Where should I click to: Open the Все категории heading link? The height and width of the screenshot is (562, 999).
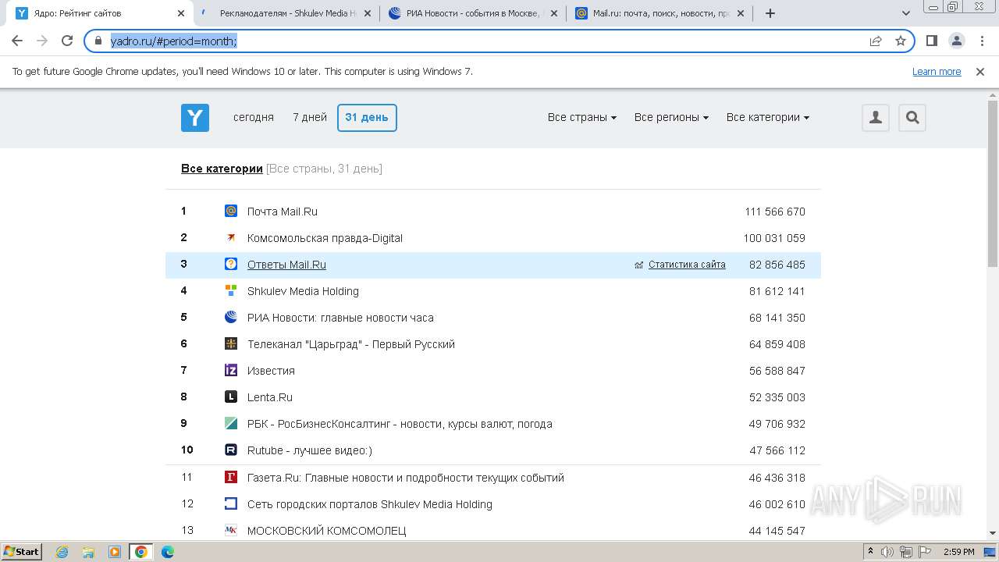click(x=222, y=169)
